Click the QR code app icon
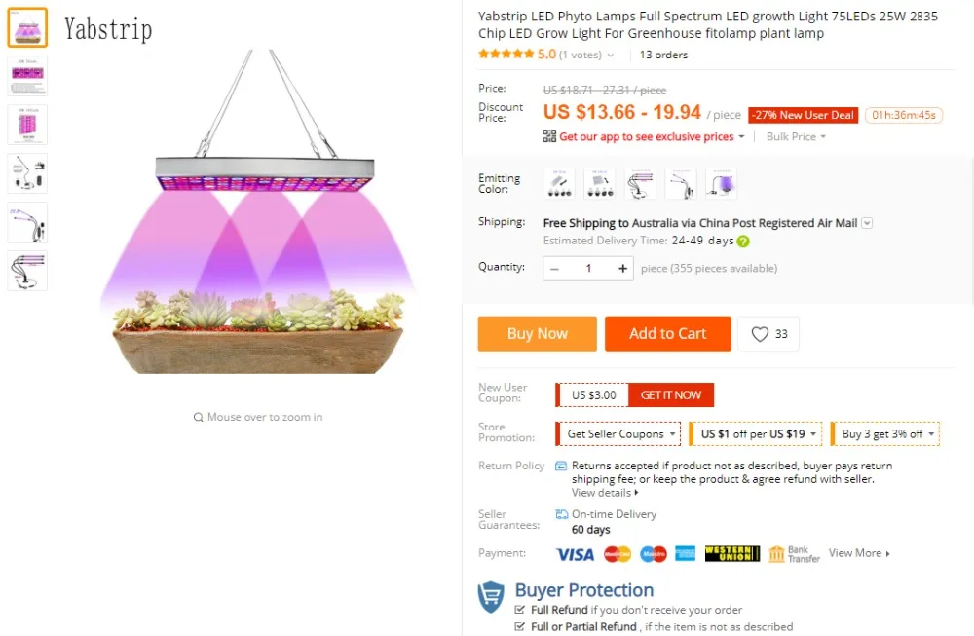This screenshot has height=636, width=974. click(549, 137)
